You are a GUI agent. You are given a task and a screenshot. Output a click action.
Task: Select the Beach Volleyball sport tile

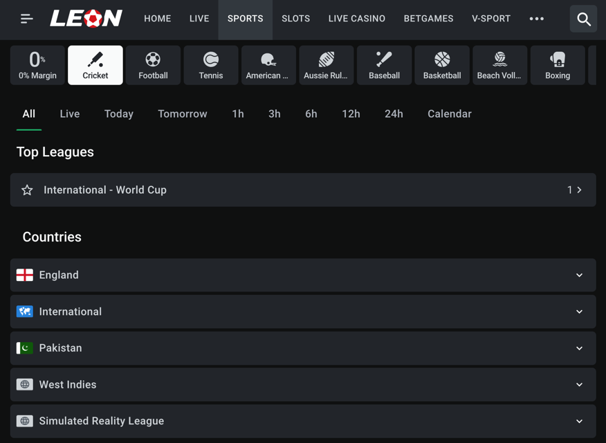pos(499,65)
